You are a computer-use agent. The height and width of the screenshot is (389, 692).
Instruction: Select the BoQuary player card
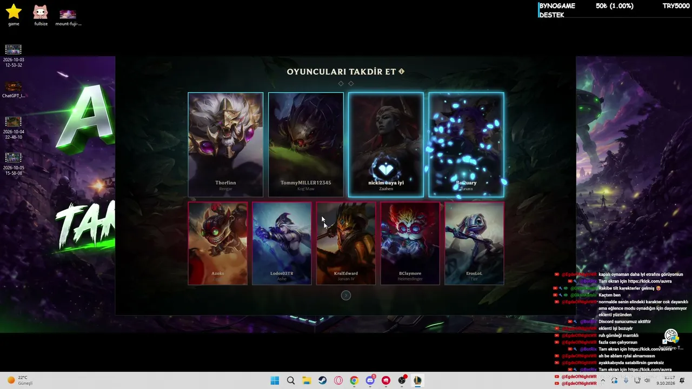466,145
